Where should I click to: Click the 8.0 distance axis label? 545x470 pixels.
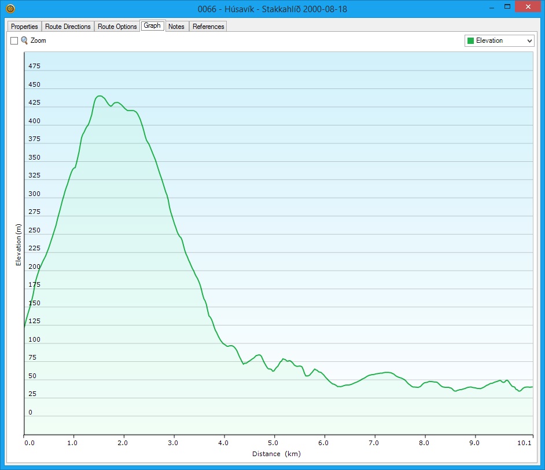424,443
